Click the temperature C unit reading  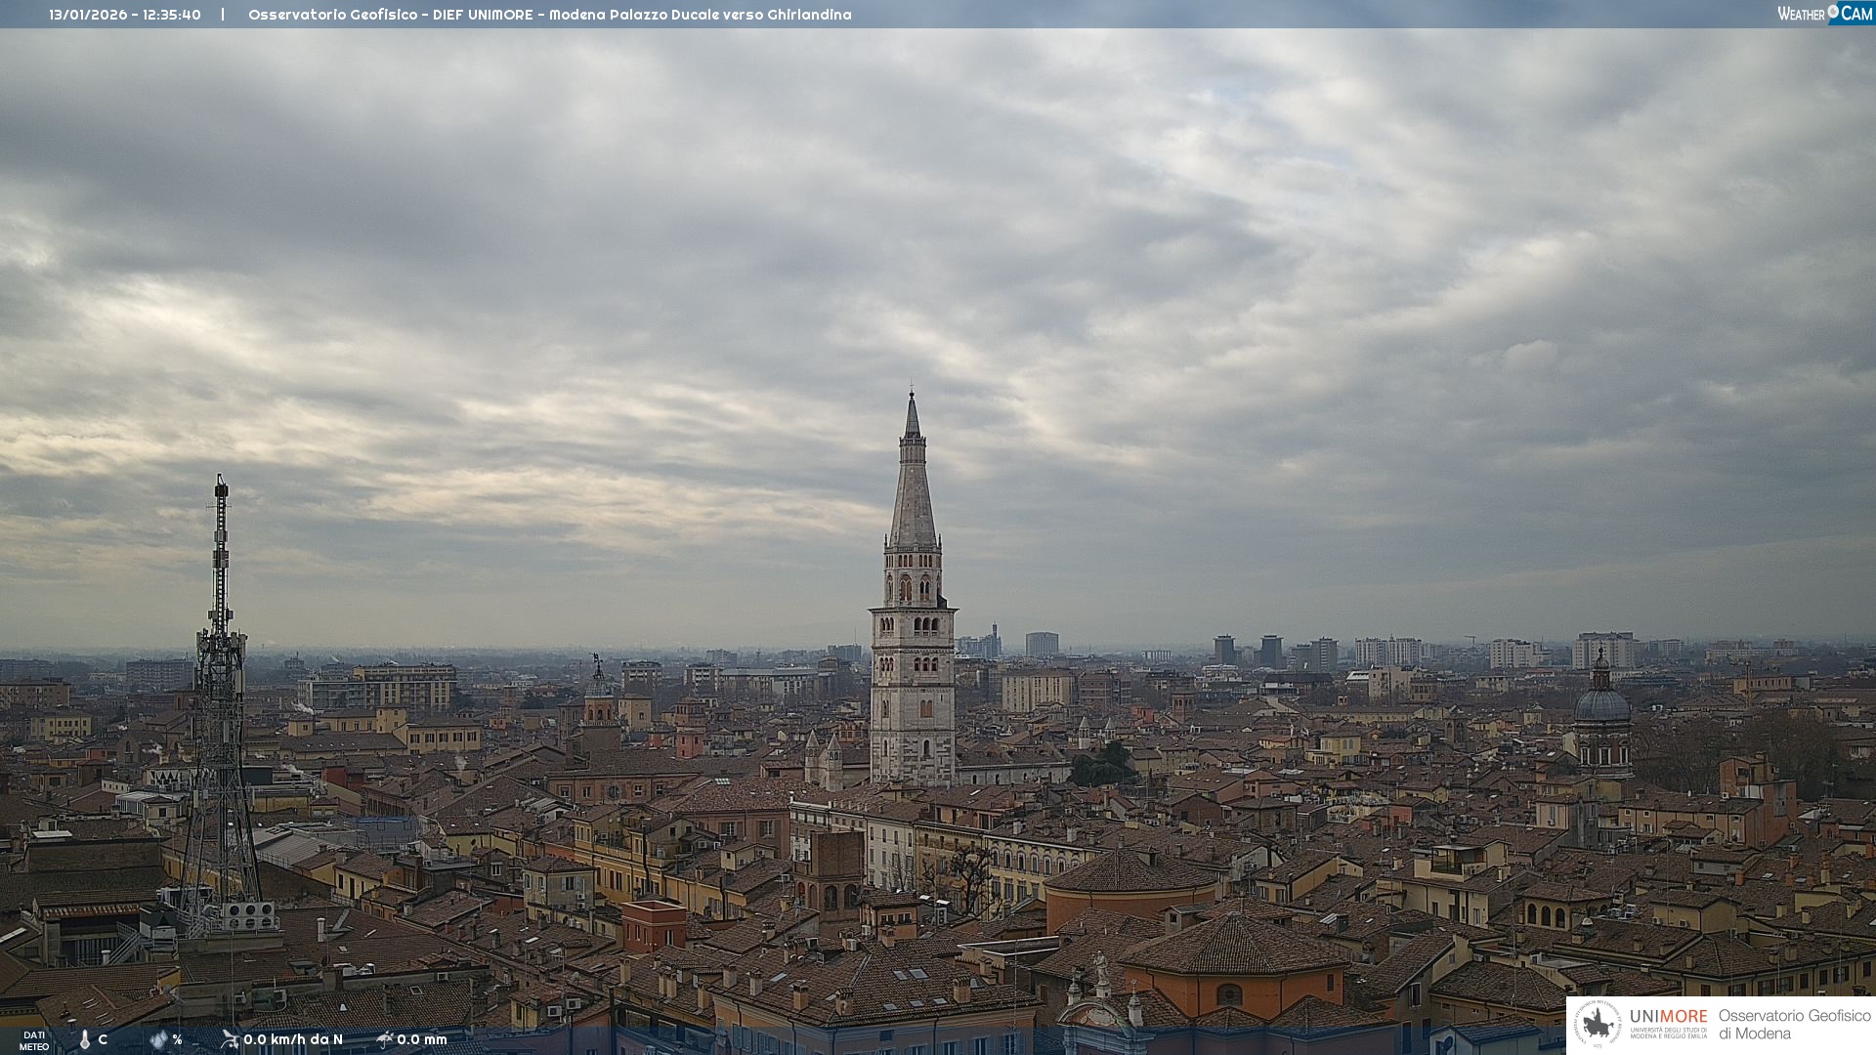click(103, 1039)
